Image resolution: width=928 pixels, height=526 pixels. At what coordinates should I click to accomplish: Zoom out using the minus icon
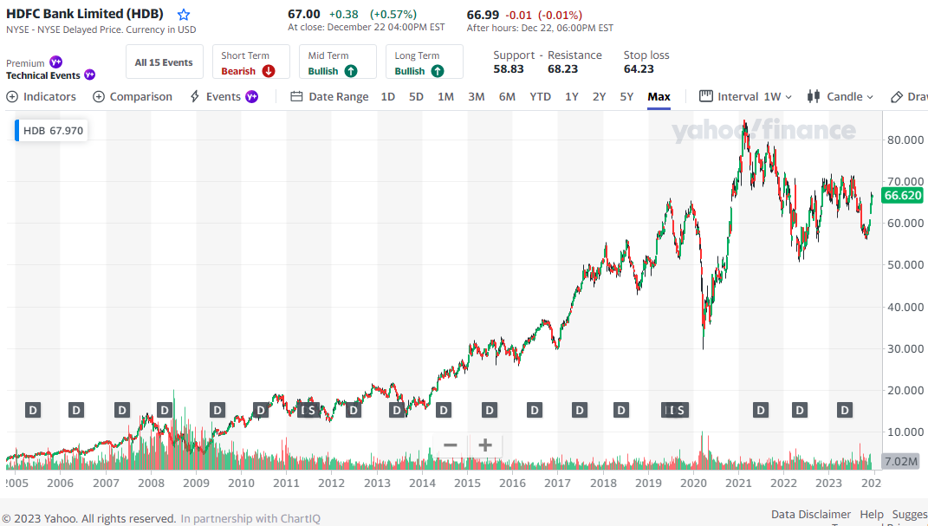tap(450, 445)
